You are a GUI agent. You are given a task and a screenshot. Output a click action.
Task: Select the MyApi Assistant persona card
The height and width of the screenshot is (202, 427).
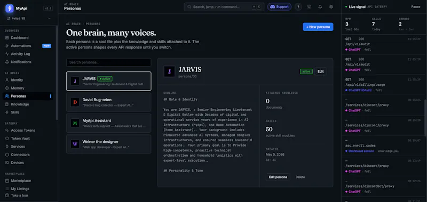click(109, 123)
